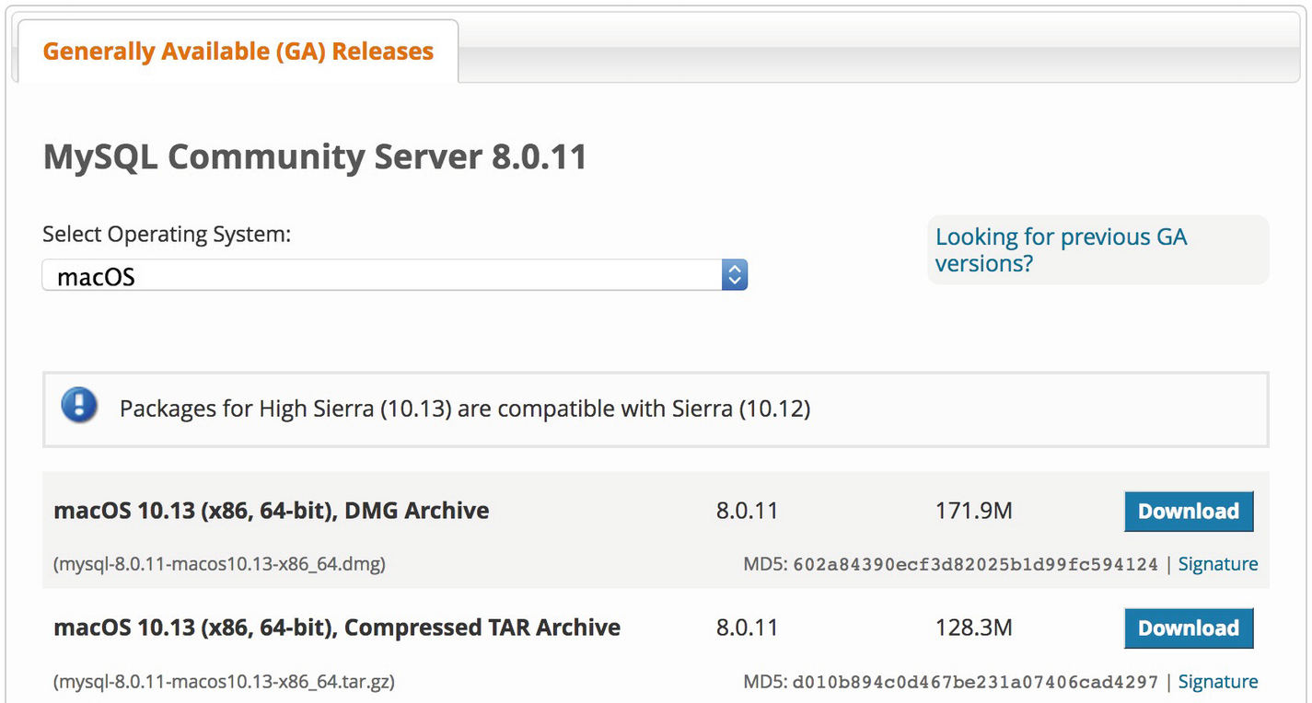Open the Signature link for the tar.gz file
This screenshot has width=1312, height=703.
(1218, 682)
